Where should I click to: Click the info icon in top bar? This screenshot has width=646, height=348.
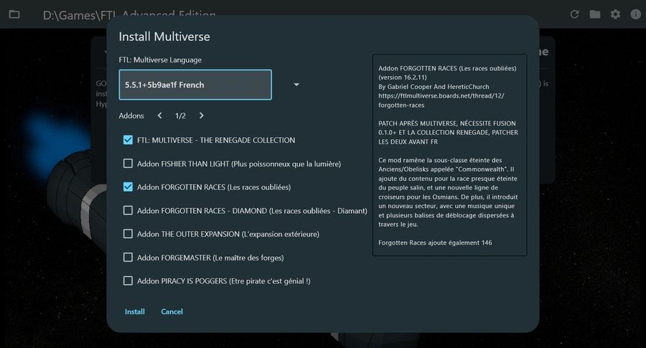636,14
